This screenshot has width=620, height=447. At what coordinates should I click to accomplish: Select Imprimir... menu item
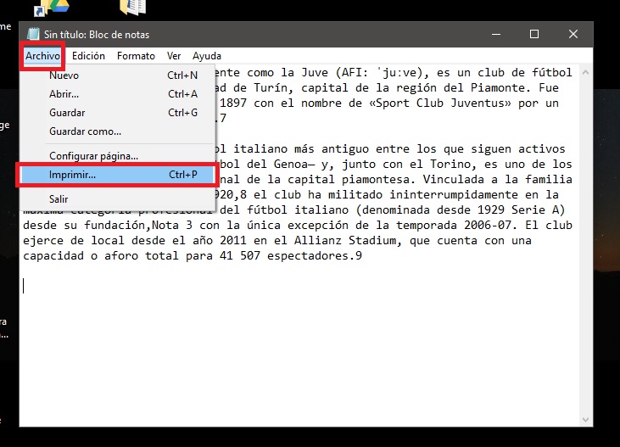click(117, 175)
